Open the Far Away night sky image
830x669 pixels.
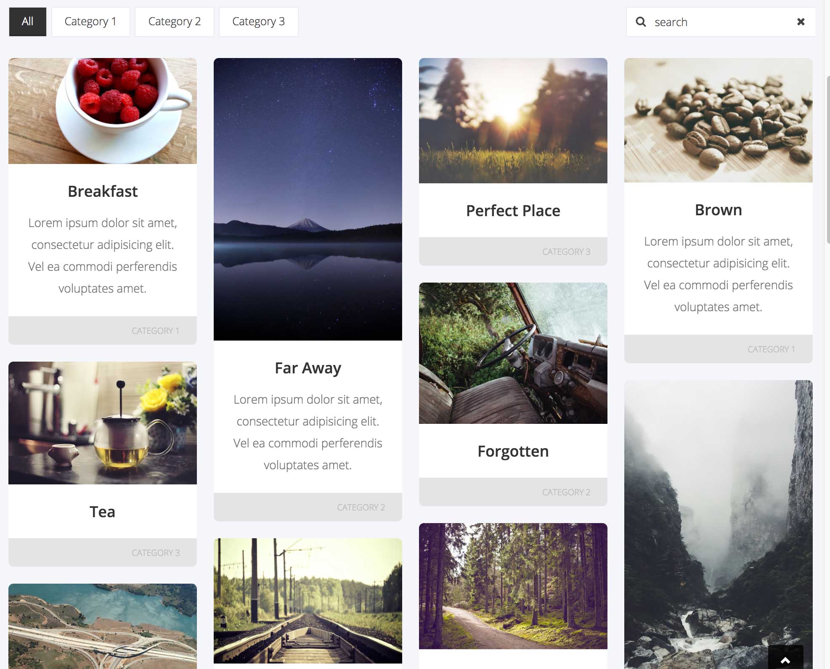308,199
